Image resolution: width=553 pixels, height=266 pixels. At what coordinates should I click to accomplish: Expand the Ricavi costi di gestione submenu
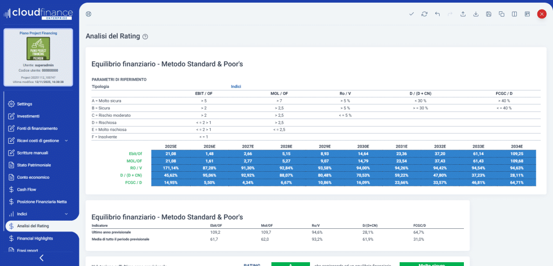pyautogui.click(x=66, y=141)
